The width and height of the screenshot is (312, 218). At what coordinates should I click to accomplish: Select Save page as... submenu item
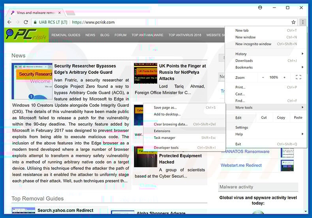tap(184, 107)
